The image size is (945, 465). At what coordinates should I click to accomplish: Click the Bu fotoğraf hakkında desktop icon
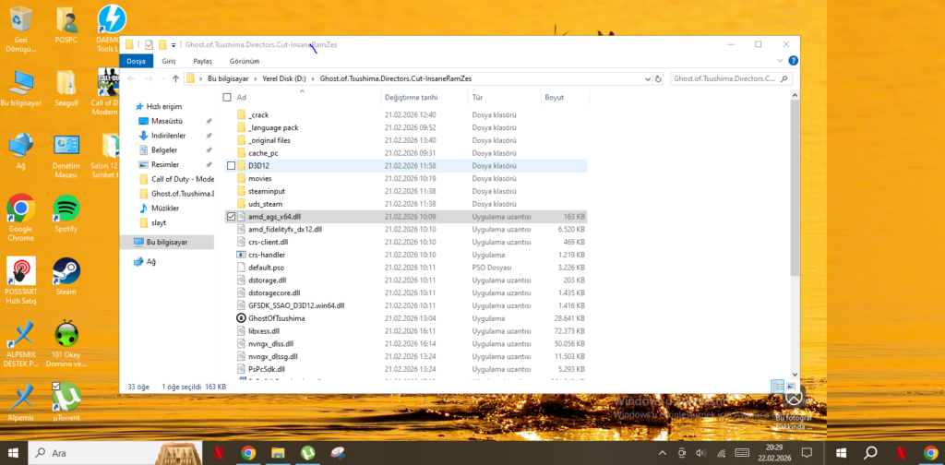tap(794, 409)
